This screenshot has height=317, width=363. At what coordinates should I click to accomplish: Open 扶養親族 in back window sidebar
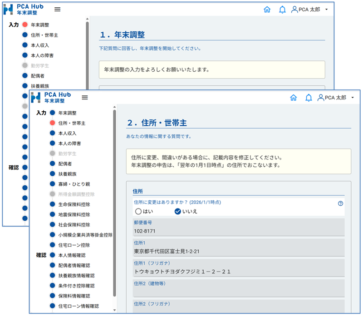tap(40, 86)
